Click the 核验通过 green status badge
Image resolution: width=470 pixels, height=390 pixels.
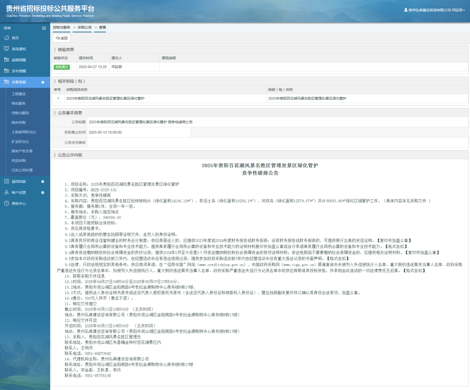(x=61, y=67)
